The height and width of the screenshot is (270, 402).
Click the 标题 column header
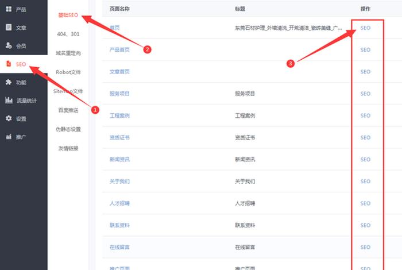[x=240, y=9]
